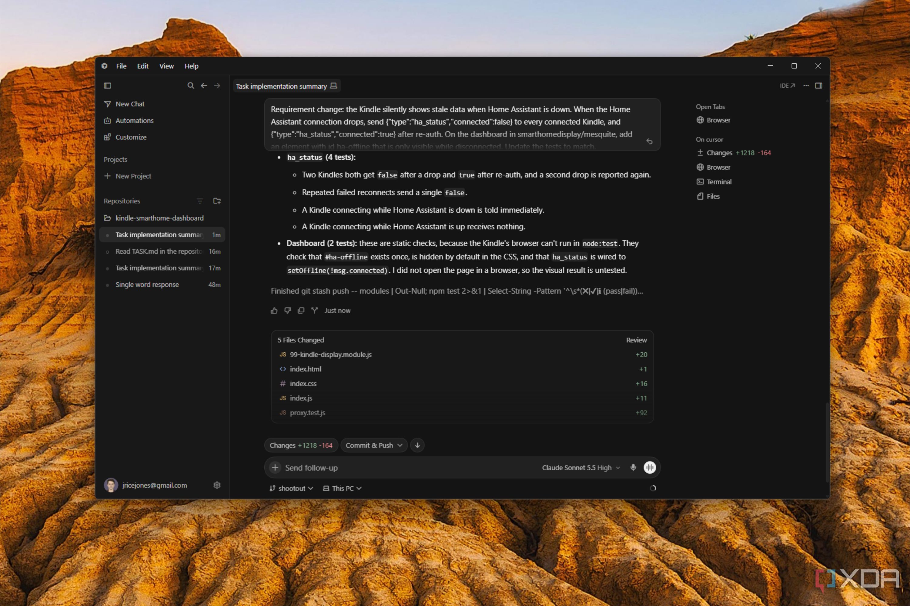Add an attachment with the plus icon
910x606 pixels.
[x=275, y=468]
